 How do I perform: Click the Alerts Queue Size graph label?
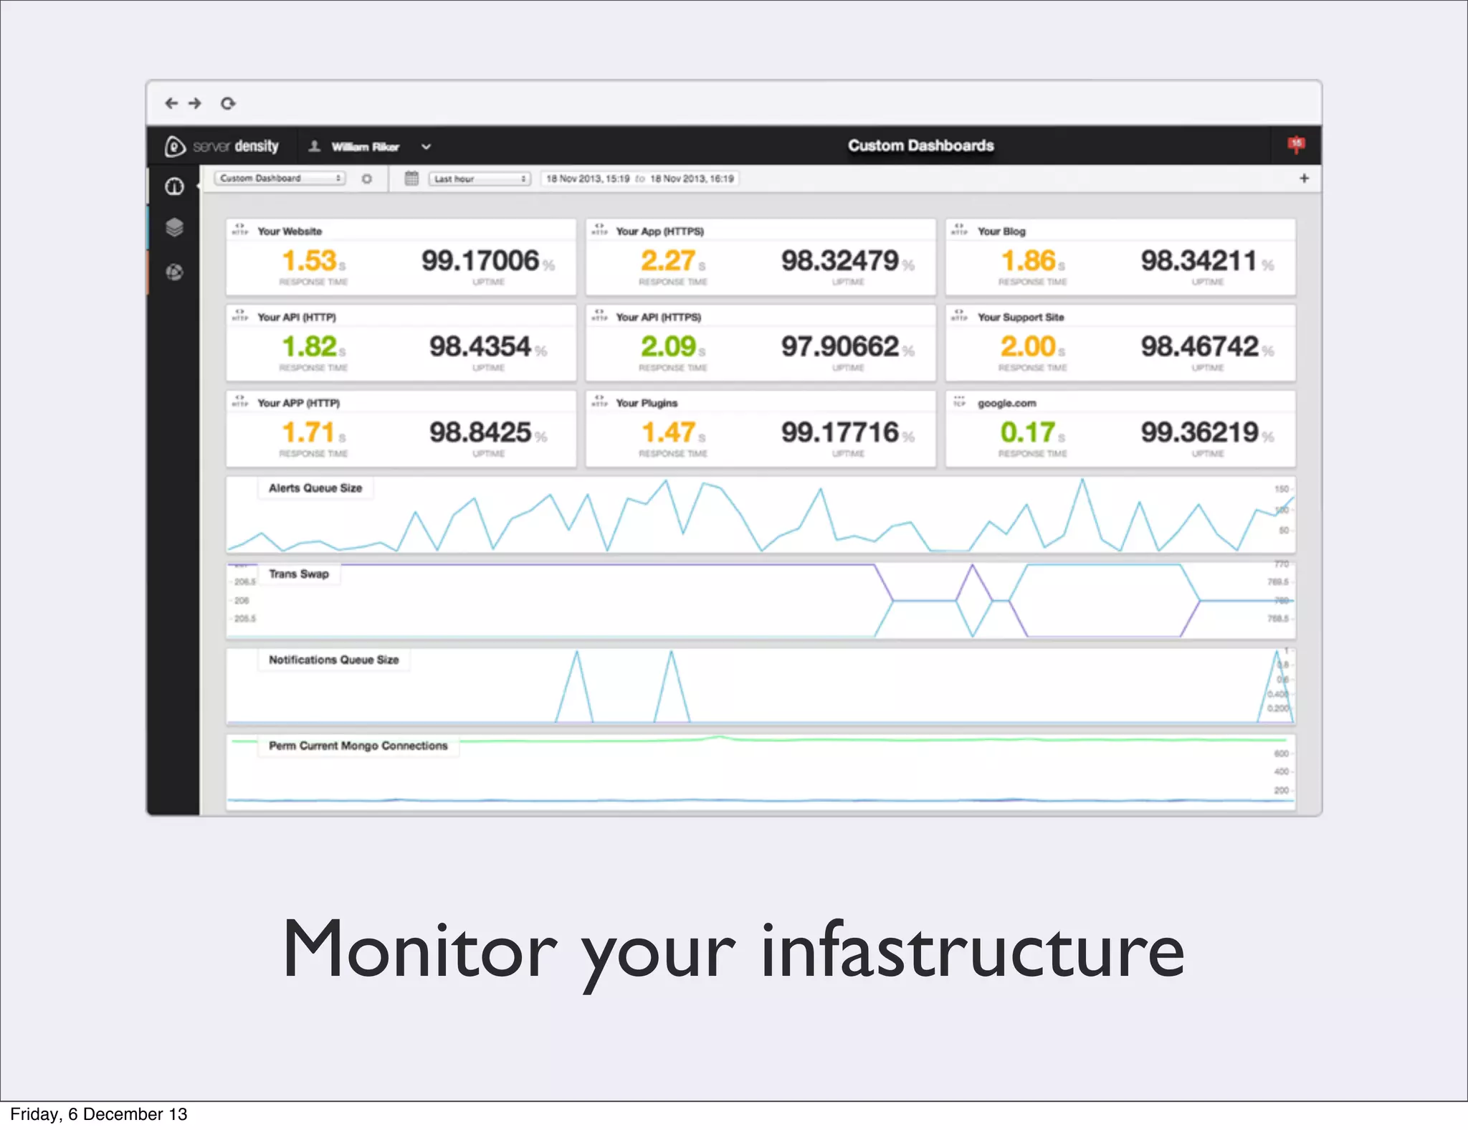tap(315, 488)
